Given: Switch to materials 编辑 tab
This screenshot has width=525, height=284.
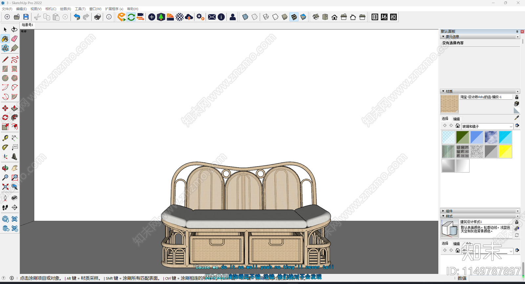Looking at the screenshot, I should (x=456, y=119).
